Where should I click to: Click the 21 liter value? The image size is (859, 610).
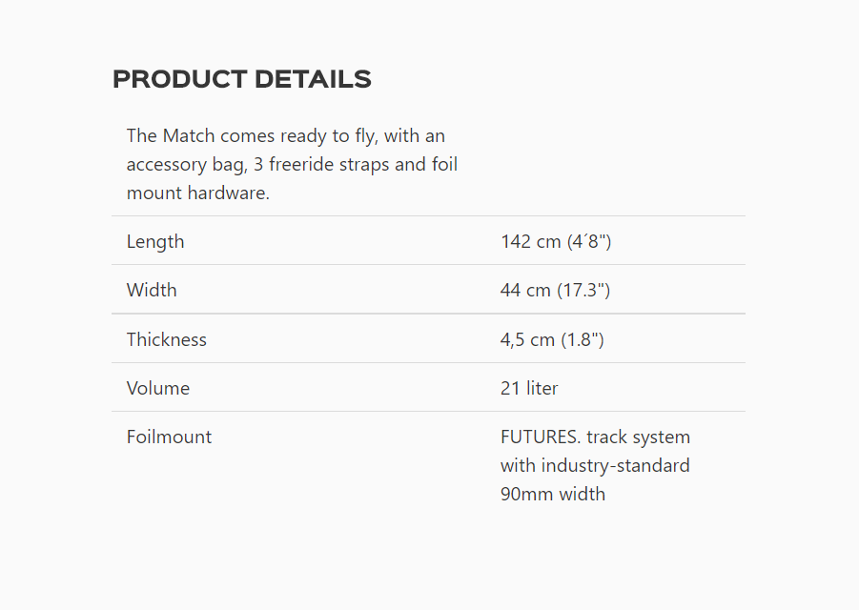529,388
